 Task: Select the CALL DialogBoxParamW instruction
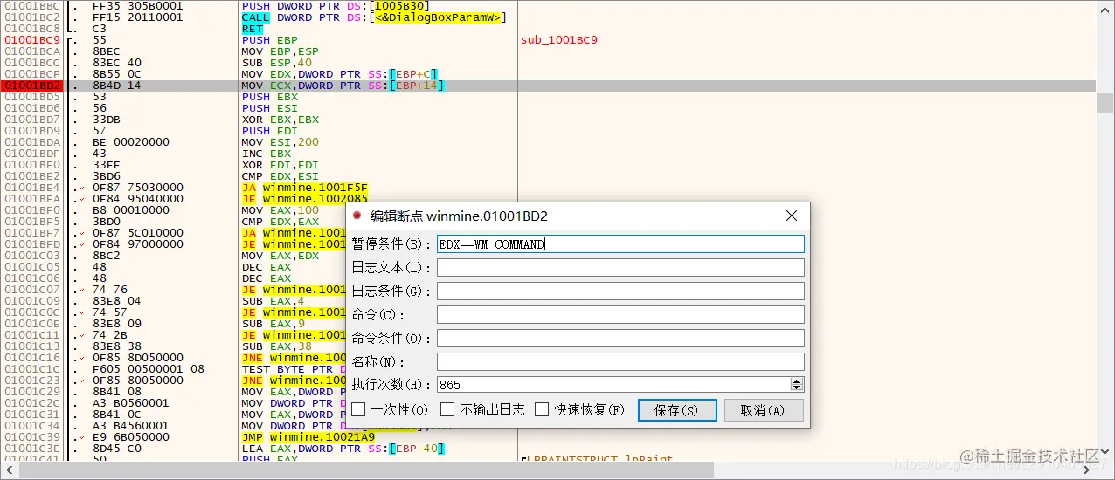click(374, 17)
